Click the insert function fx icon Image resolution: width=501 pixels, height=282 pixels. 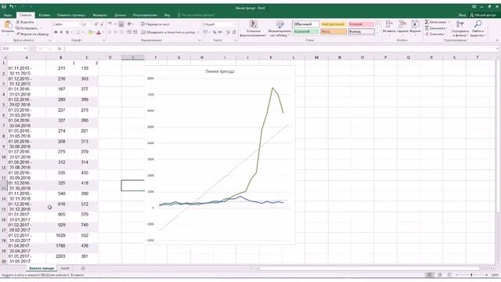tap(59, 49)
